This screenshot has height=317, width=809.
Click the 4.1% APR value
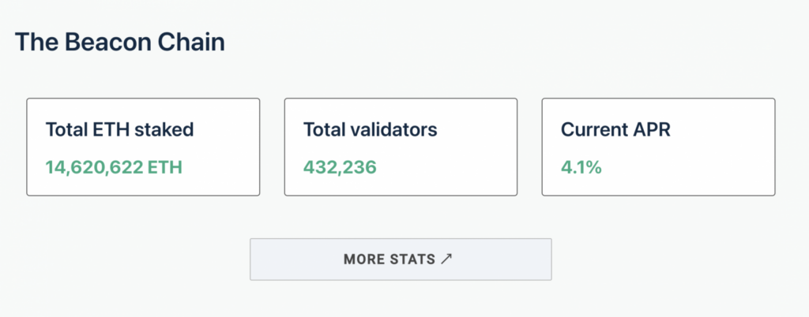pos(581,167)
